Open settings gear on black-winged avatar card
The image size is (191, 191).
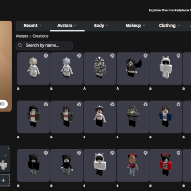(x=145, y=56)
